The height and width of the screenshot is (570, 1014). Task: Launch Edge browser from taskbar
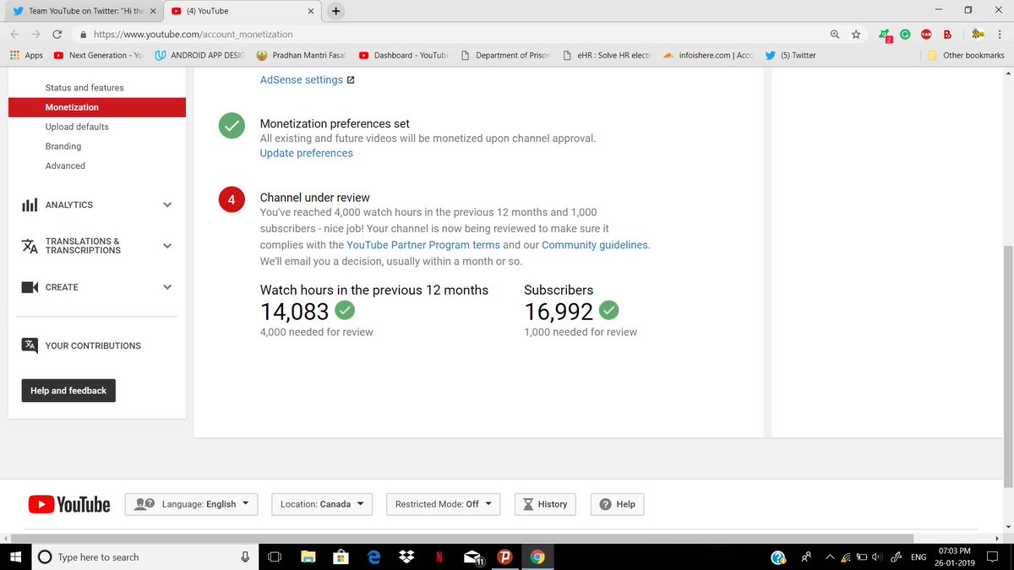point(374,556)
